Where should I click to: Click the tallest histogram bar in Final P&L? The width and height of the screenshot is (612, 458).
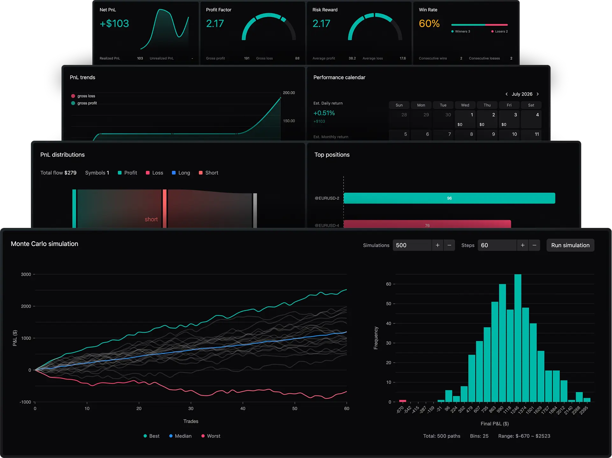pos(518,338)
